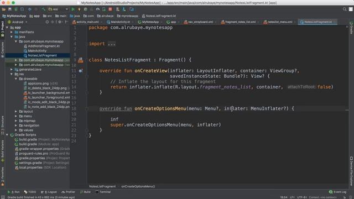The image size is (354, 199).
Task: Open the TODO tool window
Action: (30, 192)
